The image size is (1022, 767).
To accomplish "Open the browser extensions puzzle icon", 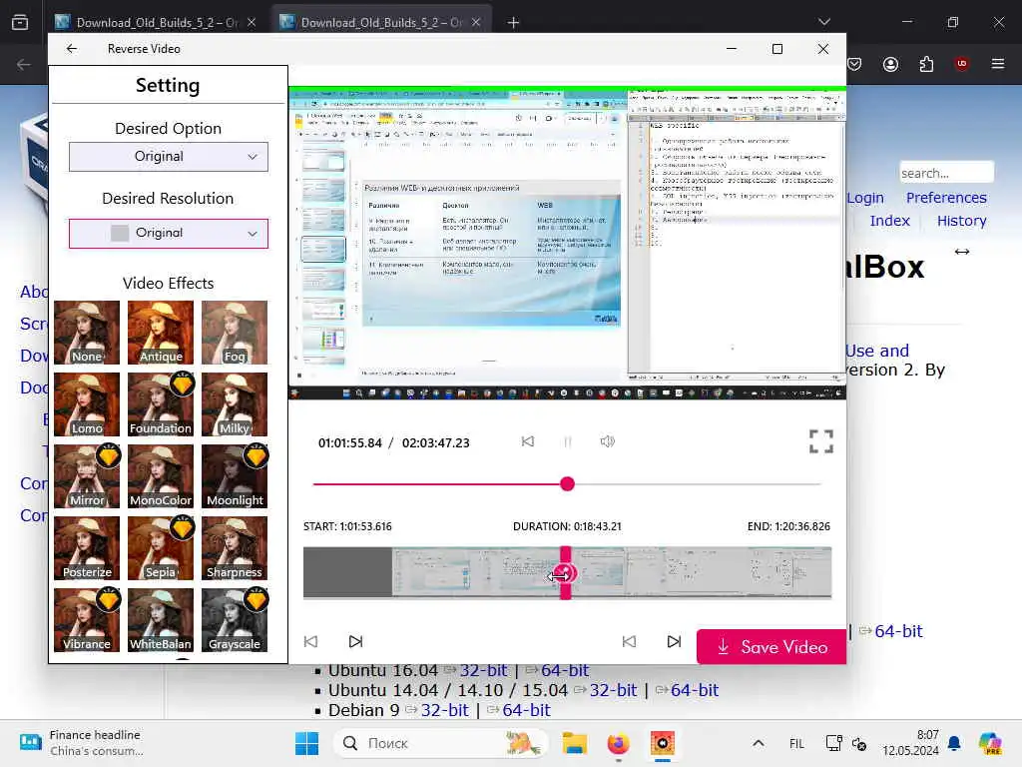I will click(x=926, y=64).
